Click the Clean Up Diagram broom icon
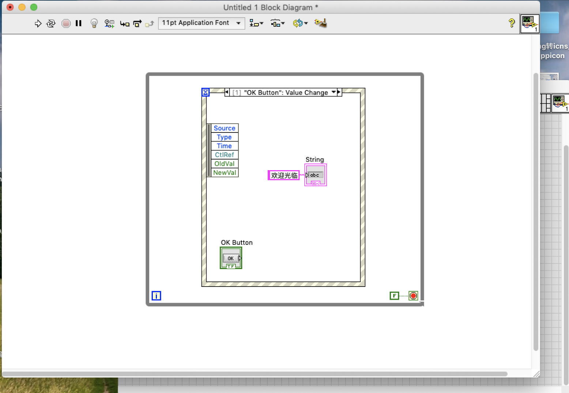Image resolution: width=569 pixels, height=393 pixels. click(x=320, y=23)
